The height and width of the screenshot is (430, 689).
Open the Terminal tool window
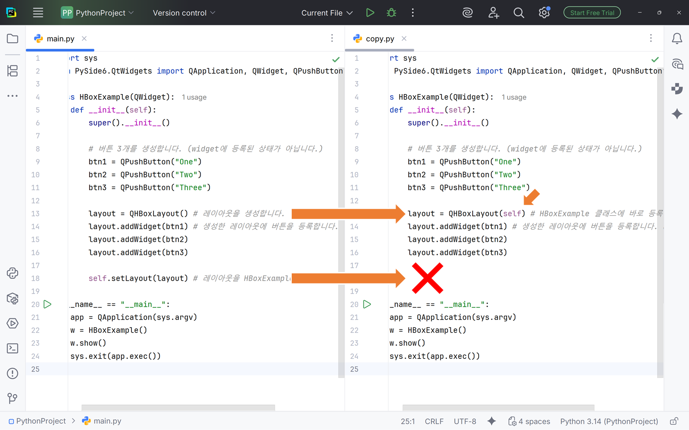(x=13, y=348)
